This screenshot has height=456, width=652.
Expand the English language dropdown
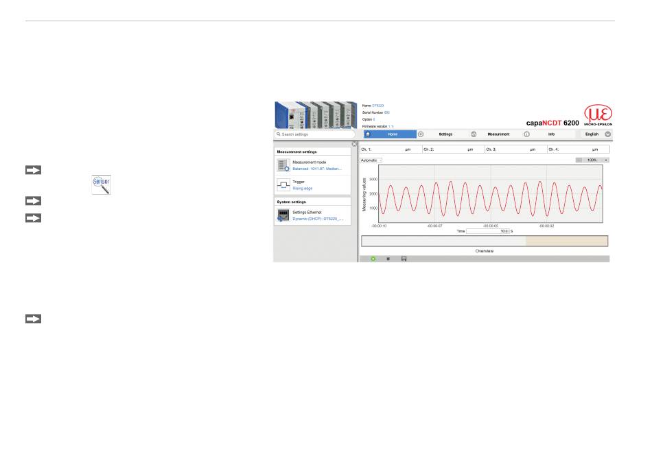607,134
